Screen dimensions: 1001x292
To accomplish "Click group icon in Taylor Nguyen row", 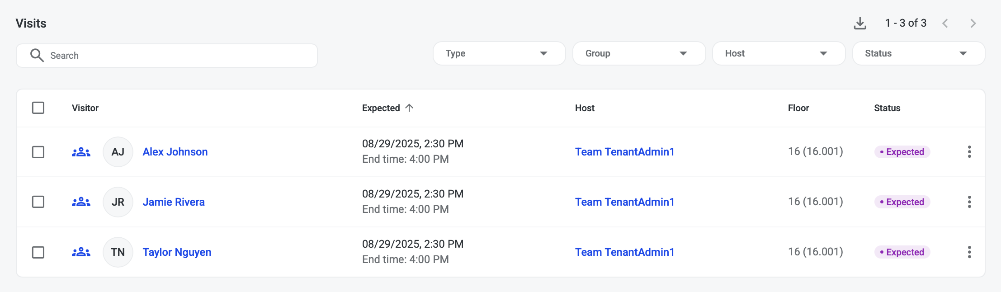I will (x=81, y=252).
